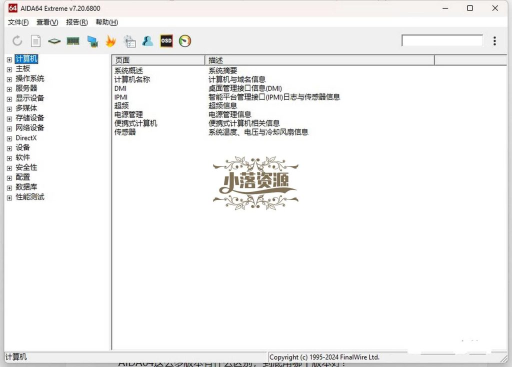Expand the 配置 tree node
This screenshot has height=367, width=512.
coord(9,178)
